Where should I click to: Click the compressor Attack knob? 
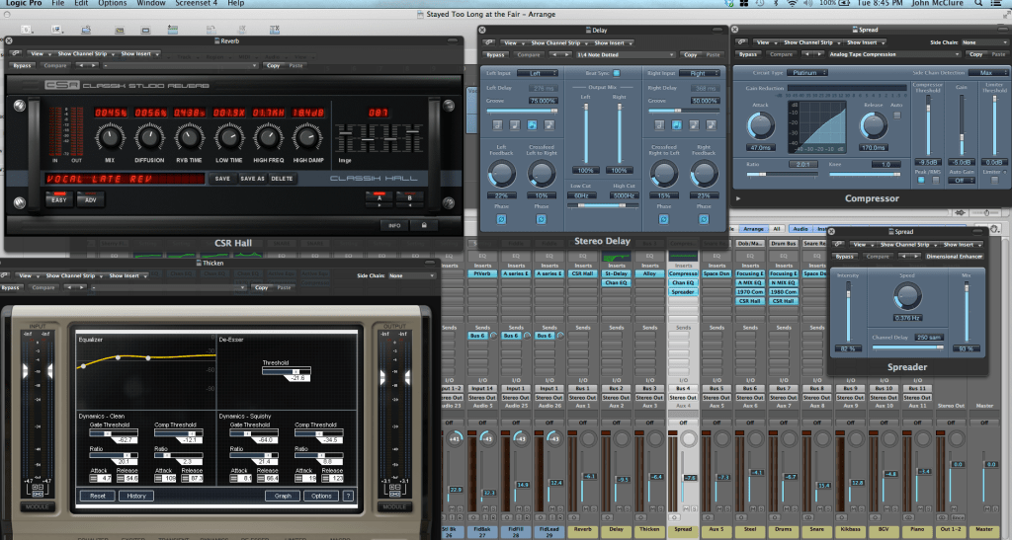760,124
